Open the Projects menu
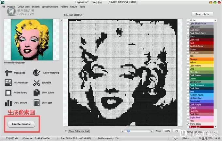The image size is (222, 141). 11,7
